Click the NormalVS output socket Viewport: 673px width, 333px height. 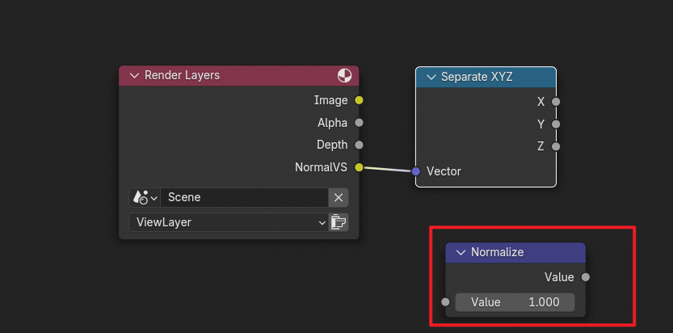[359, 167]
